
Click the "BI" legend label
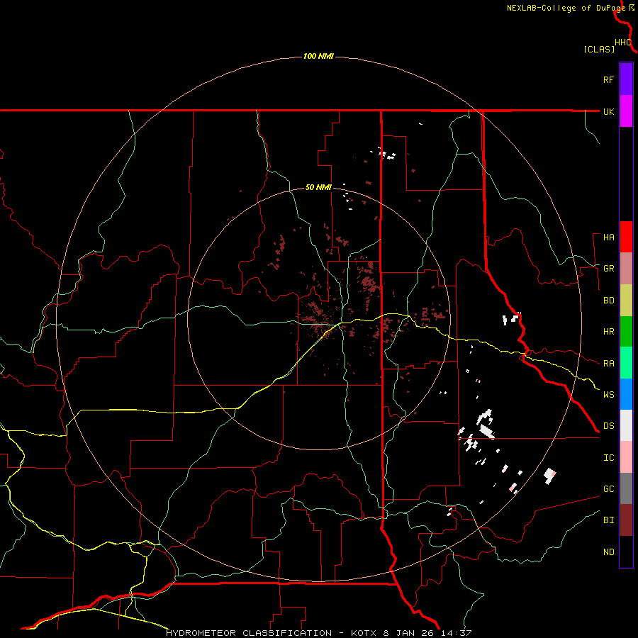608,520
